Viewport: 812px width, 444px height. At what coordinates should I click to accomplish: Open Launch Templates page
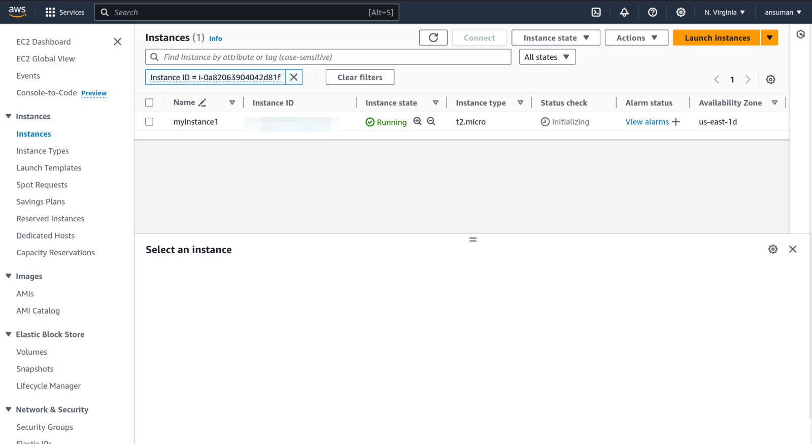[x=49, y=168]
